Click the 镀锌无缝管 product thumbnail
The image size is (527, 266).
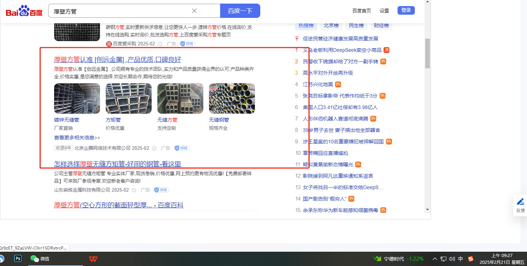point(77,99)
